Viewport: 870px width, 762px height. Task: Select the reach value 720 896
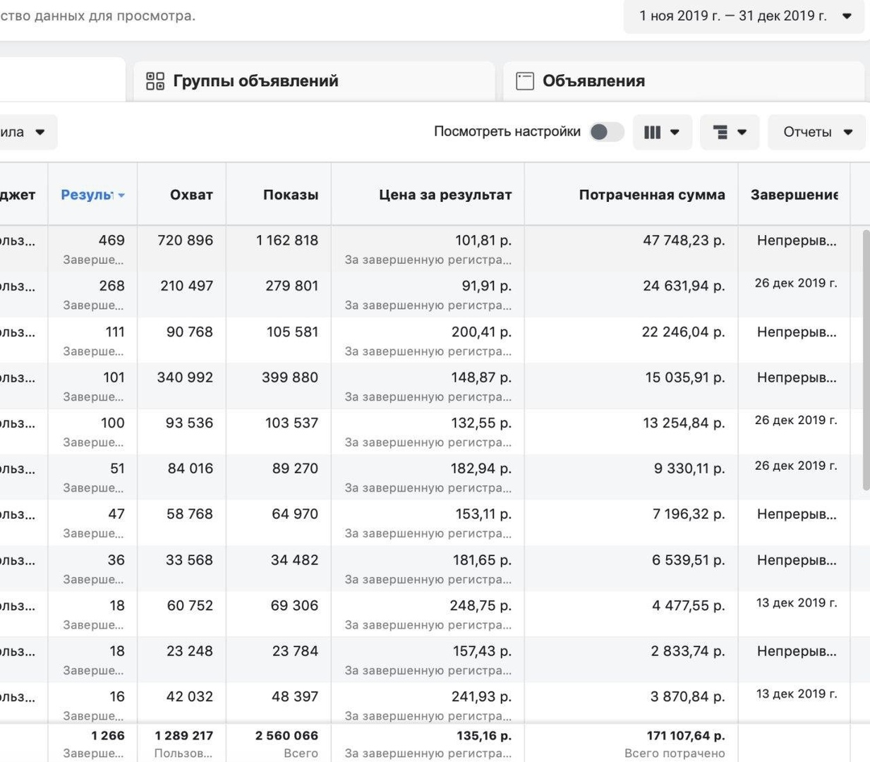click(186, 241)
